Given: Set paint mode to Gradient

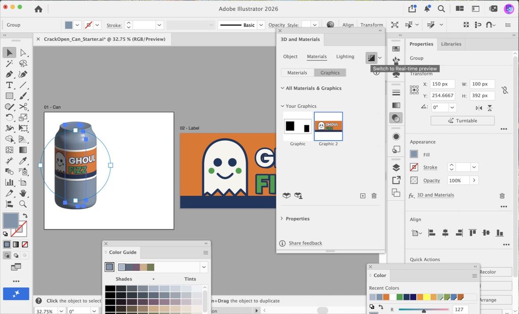Looking at the screenshot, I should coord(16,245).
